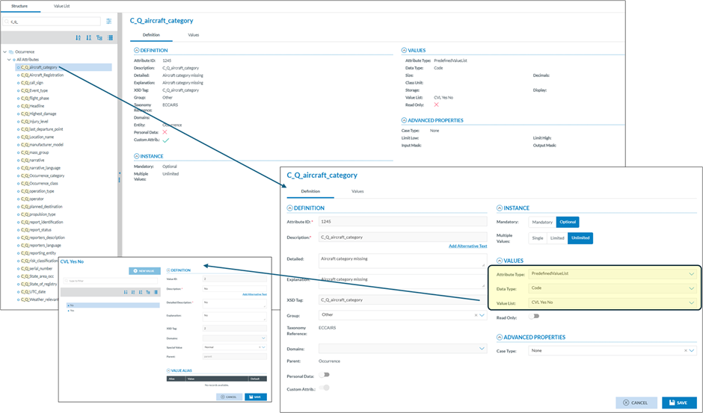
Task: Clear the Group field using the X icon
Action: pos(476,315)
